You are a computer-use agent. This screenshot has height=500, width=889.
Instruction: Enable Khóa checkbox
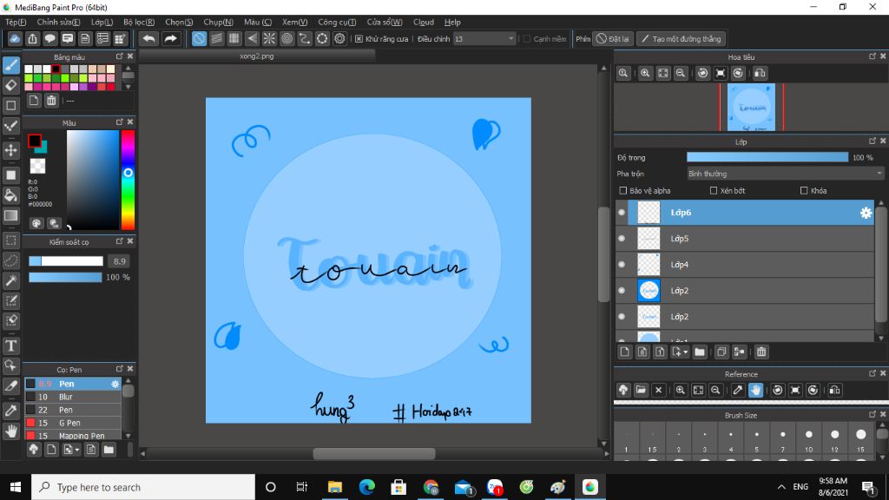(804, 190)
